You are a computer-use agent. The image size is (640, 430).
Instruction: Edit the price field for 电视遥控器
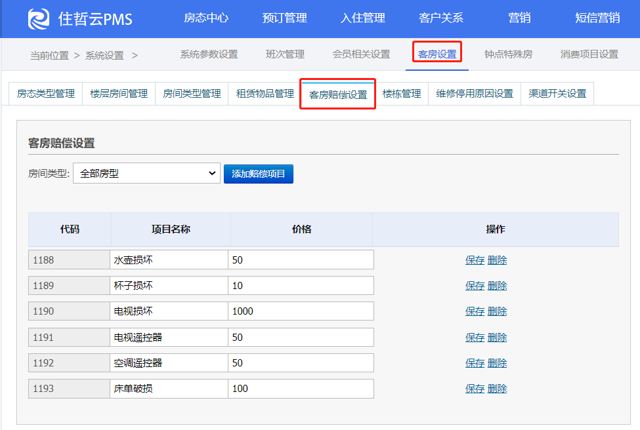(301, 338)
